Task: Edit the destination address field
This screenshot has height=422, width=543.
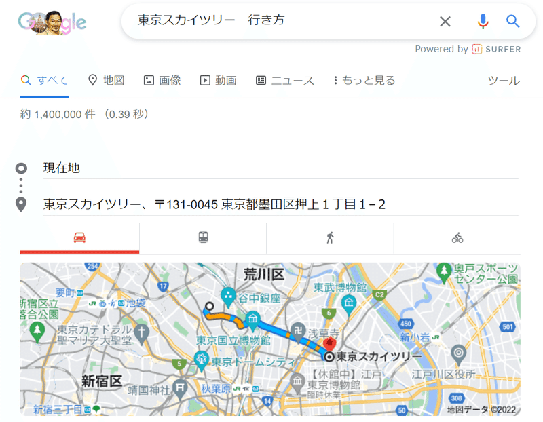Action: (280, 204)
